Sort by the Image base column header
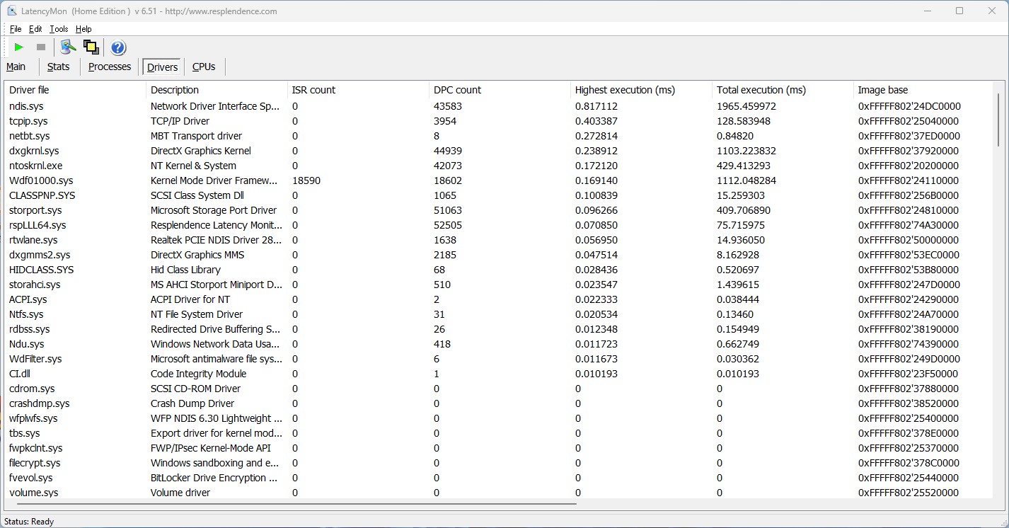Screen dimensions: 1009x528 [x=923, y=90]
